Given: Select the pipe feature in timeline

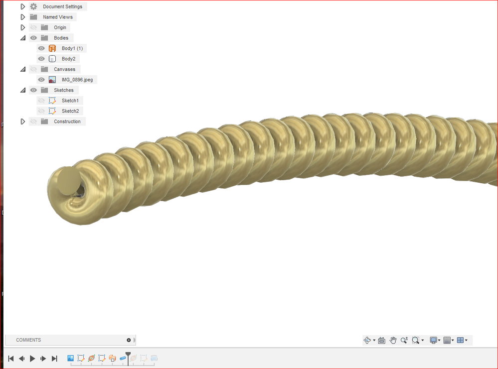Looking at the screenshot, I should coord(123,358).
